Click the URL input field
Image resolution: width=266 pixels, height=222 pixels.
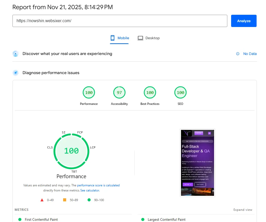pyautogui.click(x=120, y=21)
